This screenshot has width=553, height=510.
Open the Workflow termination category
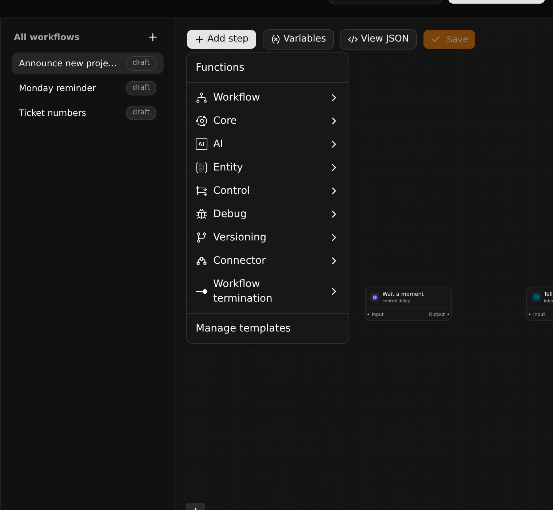point(268,291)
